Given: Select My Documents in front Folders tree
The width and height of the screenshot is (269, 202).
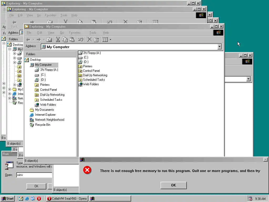Looking at the screenshot, I should tap(45, 110).
